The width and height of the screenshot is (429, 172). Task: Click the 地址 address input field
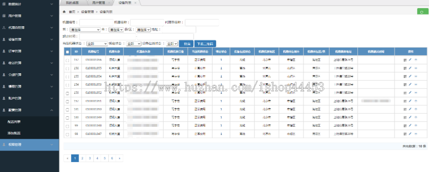(179, 30)
